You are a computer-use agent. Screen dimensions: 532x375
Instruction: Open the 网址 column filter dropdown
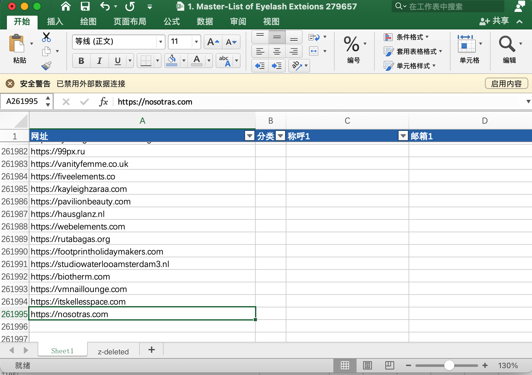[x=249, y=136]
